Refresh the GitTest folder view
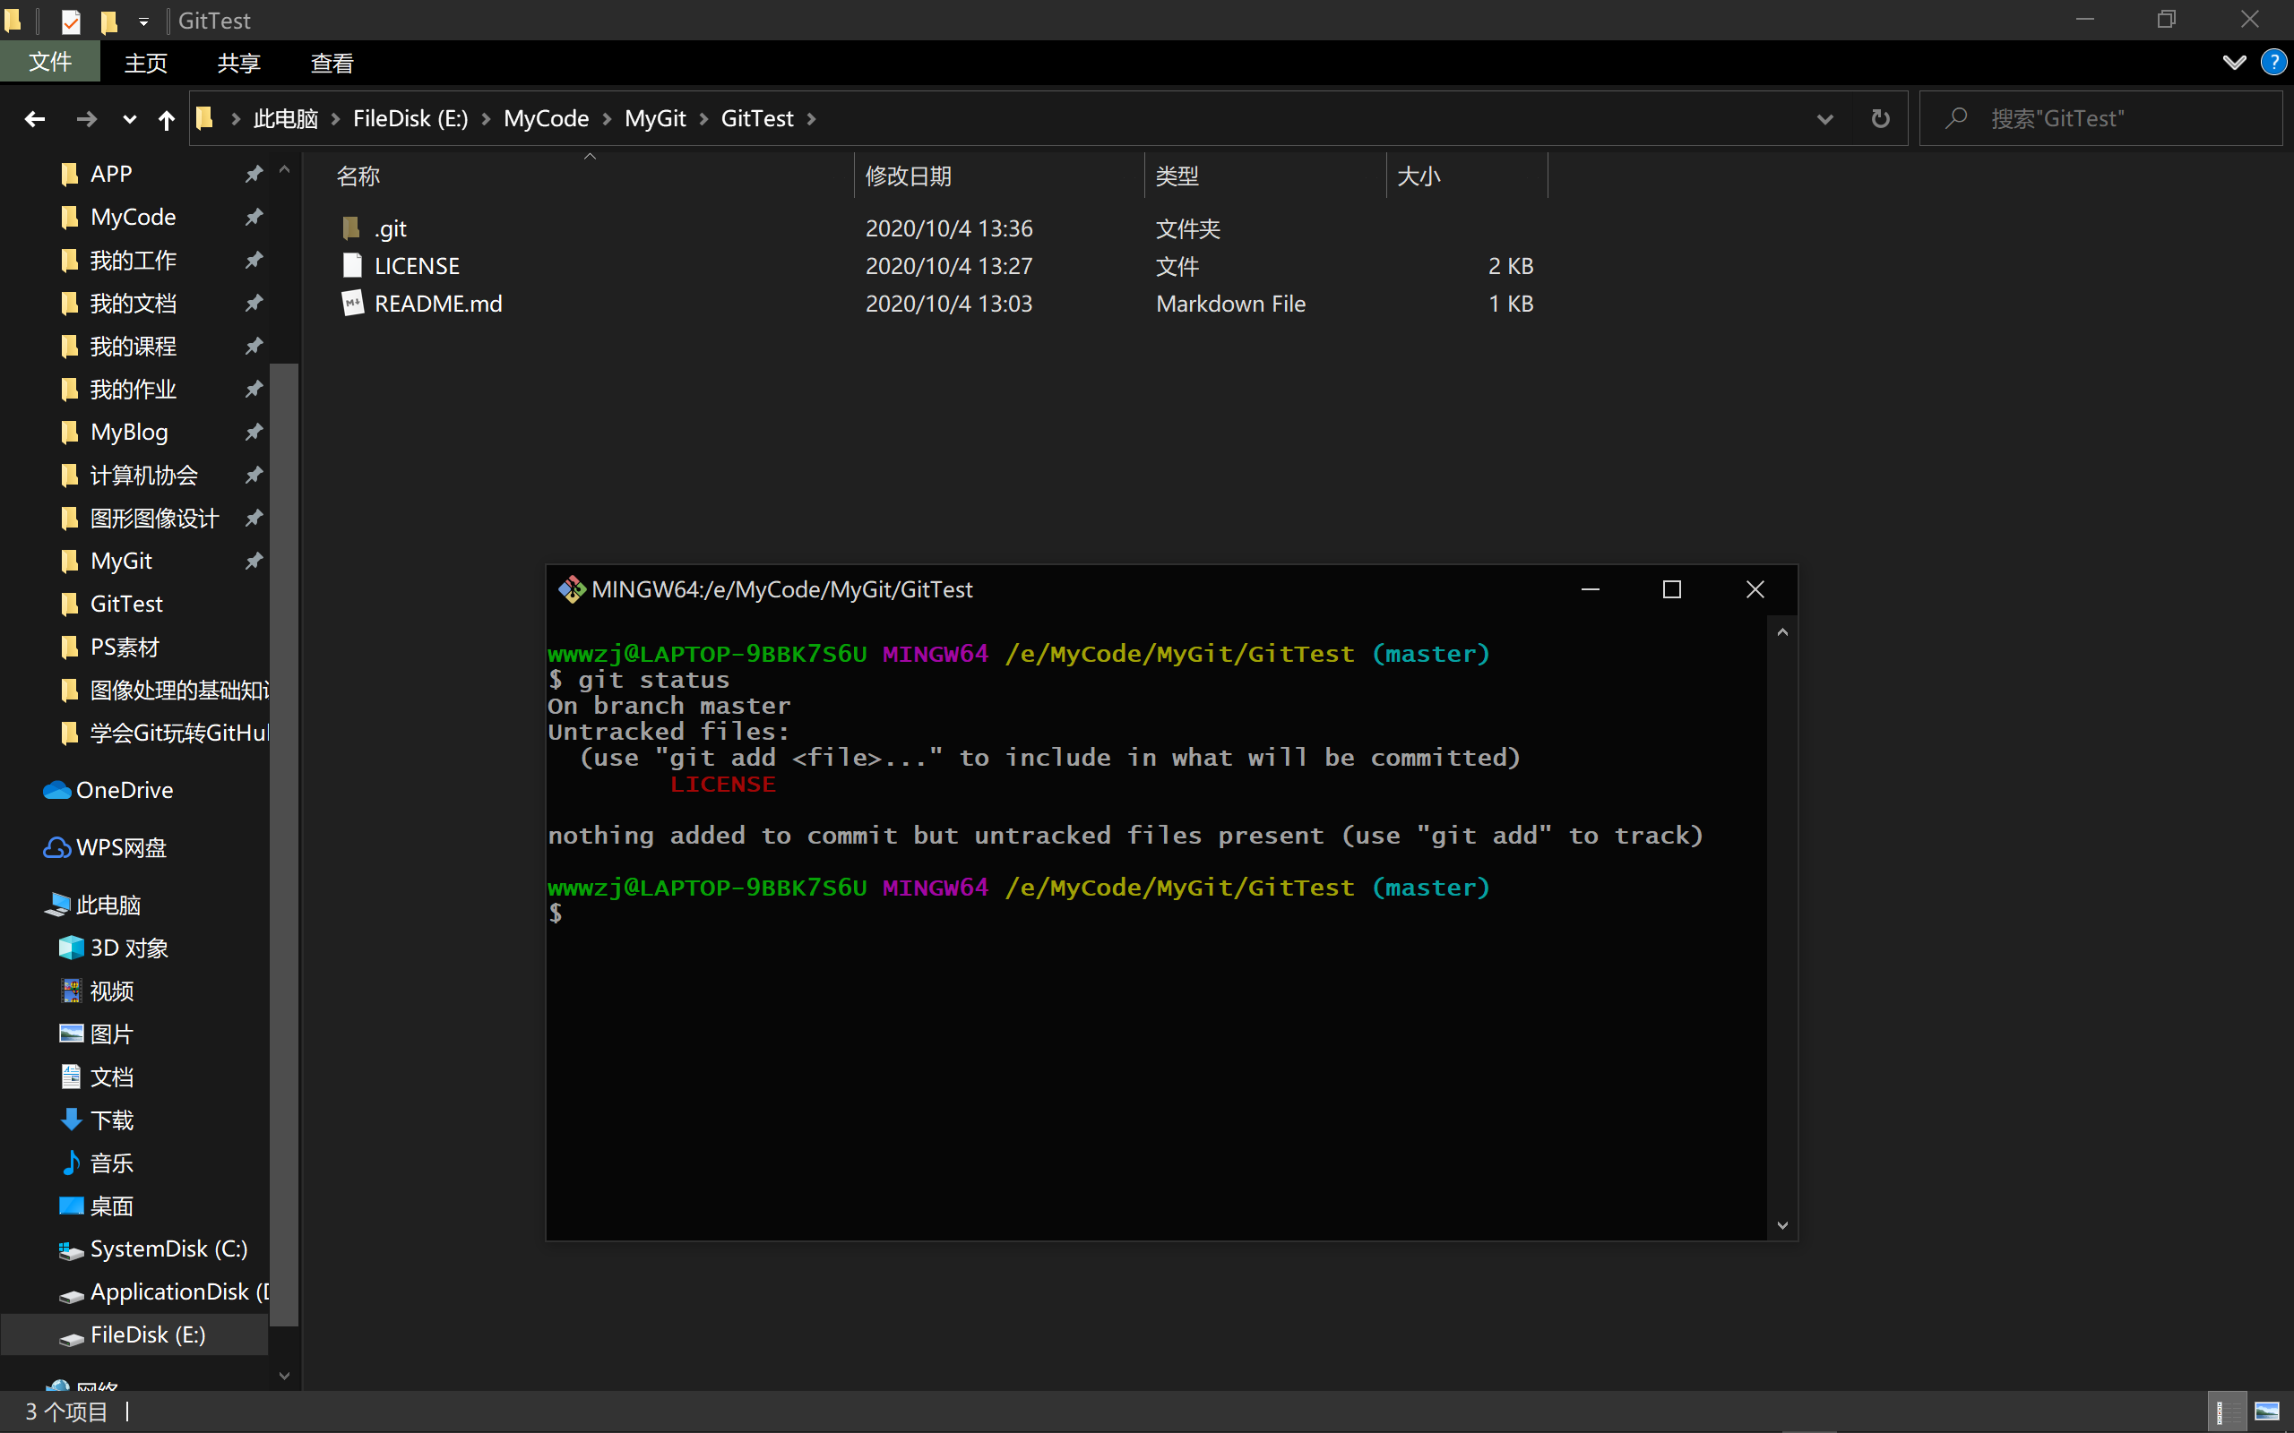The image size is (2294, 1433). click(1881, 119)
